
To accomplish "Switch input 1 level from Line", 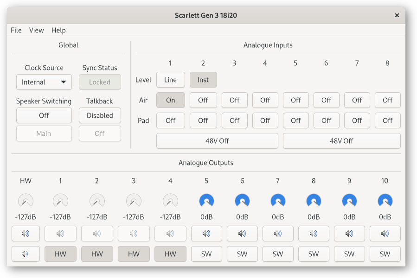I will point(170,80).
